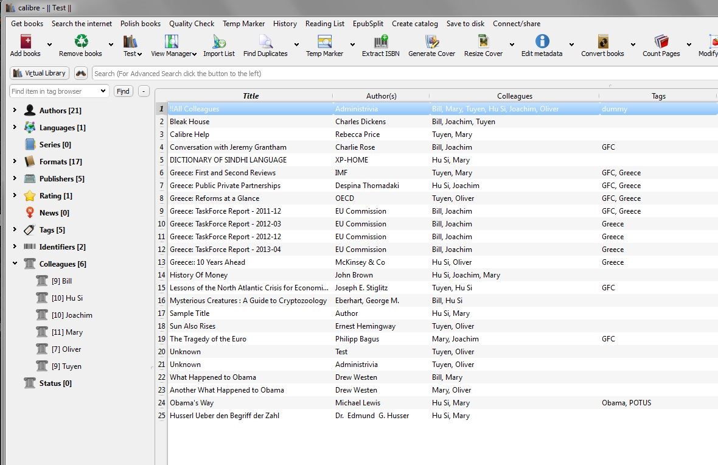
Task: Open the Find Duplicates tool
Action: pos(265,42)
